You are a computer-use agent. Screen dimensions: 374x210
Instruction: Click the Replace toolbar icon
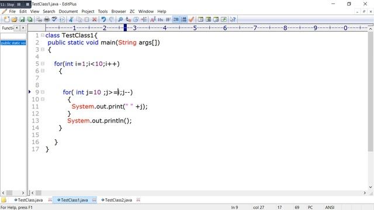tap(129, 19)
